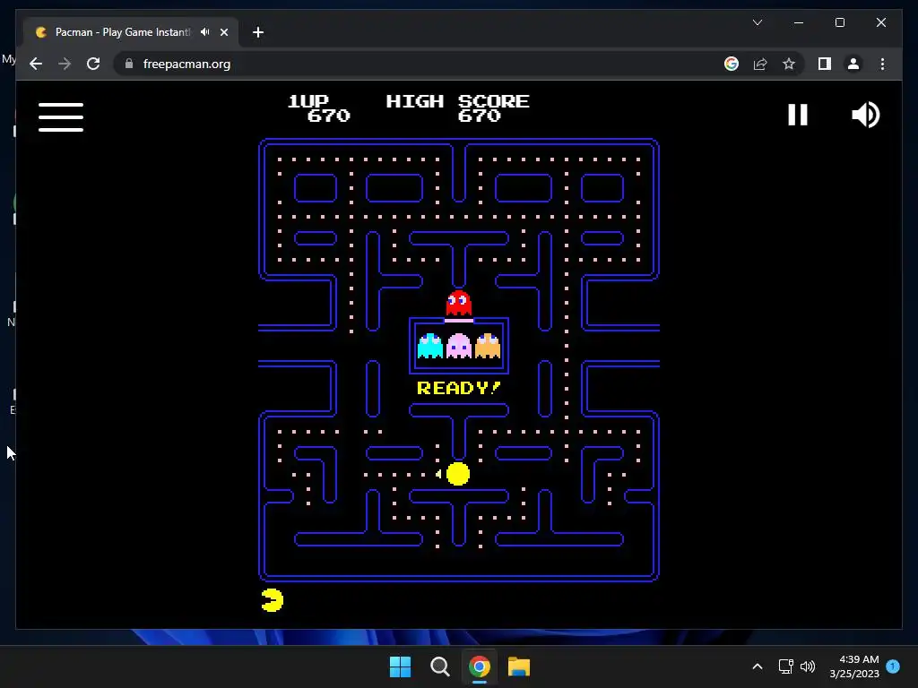This screenshot has height=688, width=918.
Task: Open File Explorer from the taskbar
Action: (519, 666)
